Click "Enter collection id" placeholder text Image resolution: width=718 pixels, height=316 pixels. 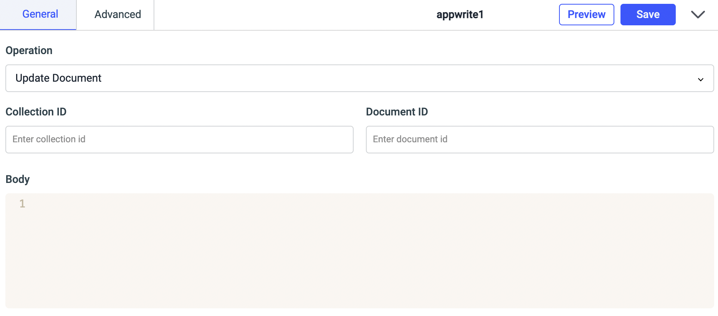[49, 139]
